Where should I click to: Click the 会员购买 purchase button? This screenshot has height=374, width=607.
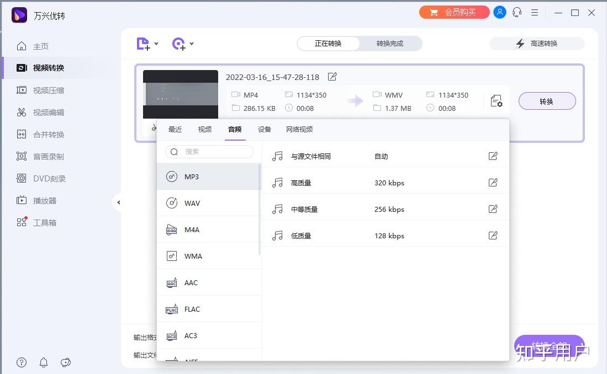point(454,12)
